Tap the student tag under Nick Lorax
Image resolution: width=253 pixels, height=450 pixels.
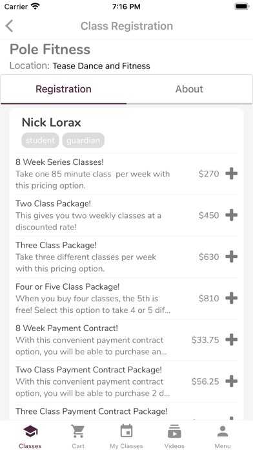[x=40, y=140]
